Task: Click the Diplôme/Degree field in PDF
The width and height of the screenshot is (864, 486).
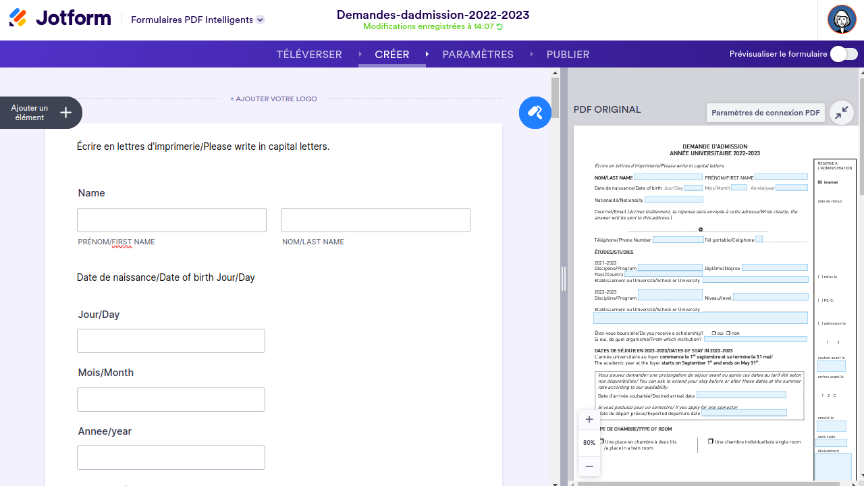Action: pos(775,268)
